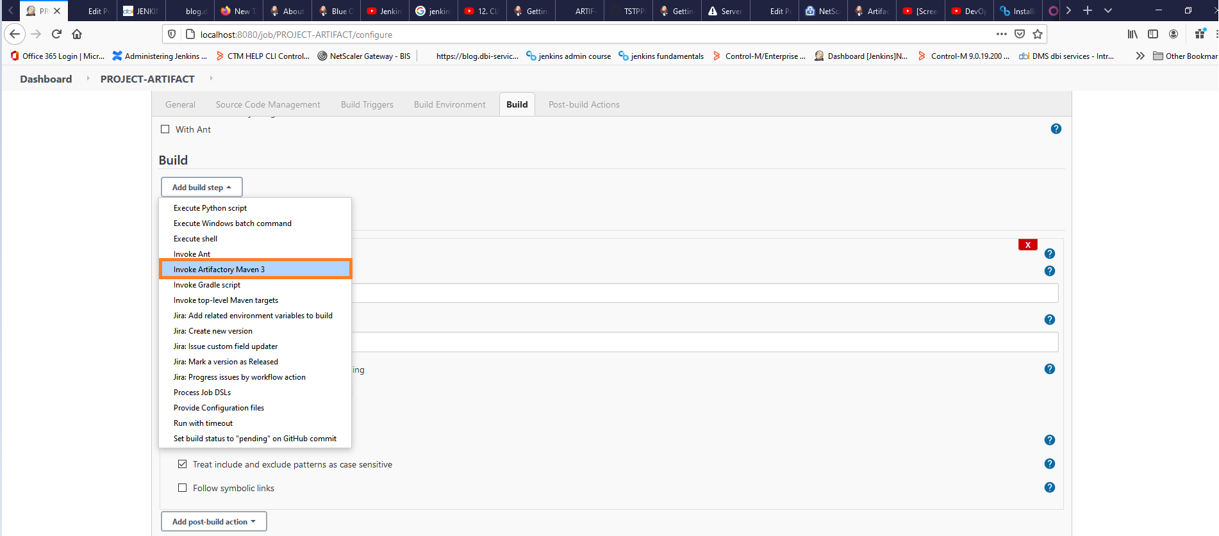
Task: Go to Dashboard breadcrumb link
Action: (x=46, y=79)
